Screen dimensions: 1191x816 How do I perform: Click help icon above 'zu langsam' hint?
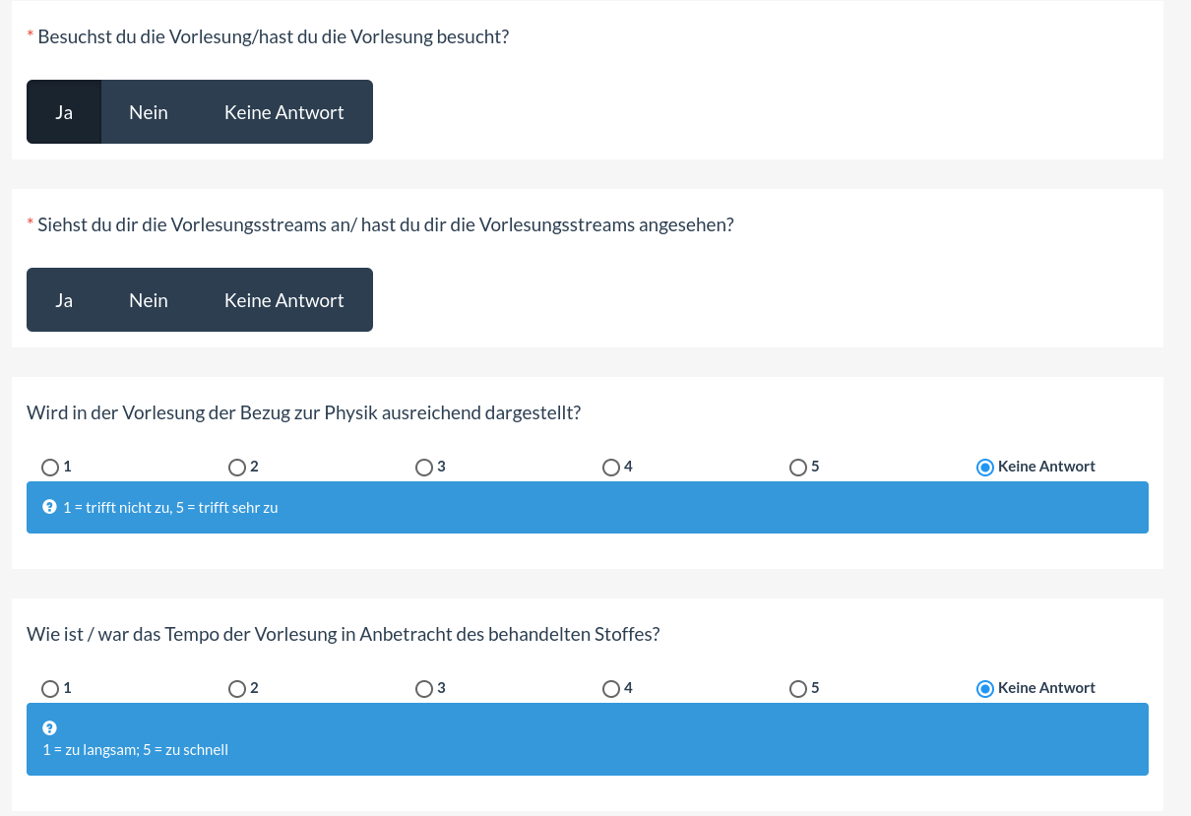(x=49, y=728)
